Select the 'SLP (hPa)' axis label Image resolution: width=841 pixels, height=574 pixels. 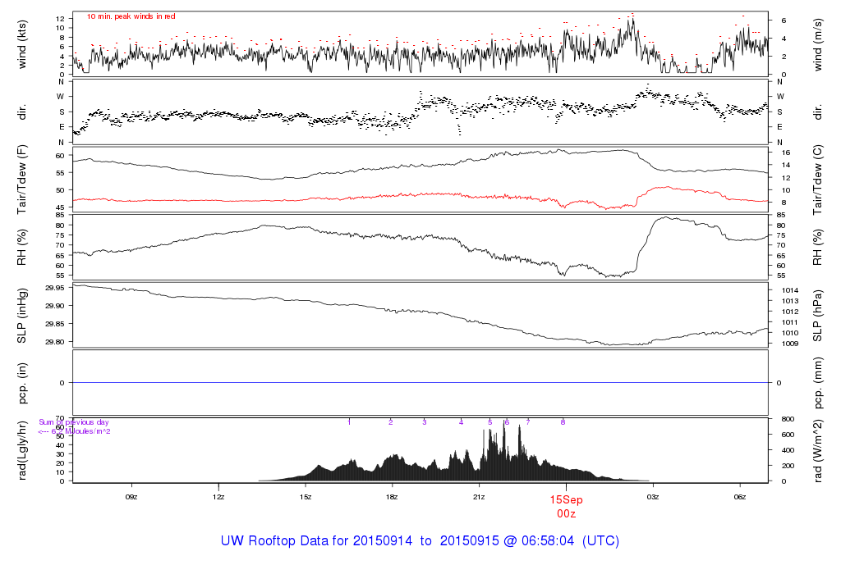[x=817, y=316]
